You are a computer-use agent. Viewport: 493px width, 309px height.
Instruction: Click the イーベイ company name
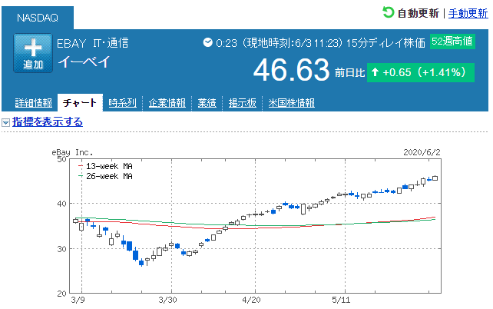[x=84, y=61]
